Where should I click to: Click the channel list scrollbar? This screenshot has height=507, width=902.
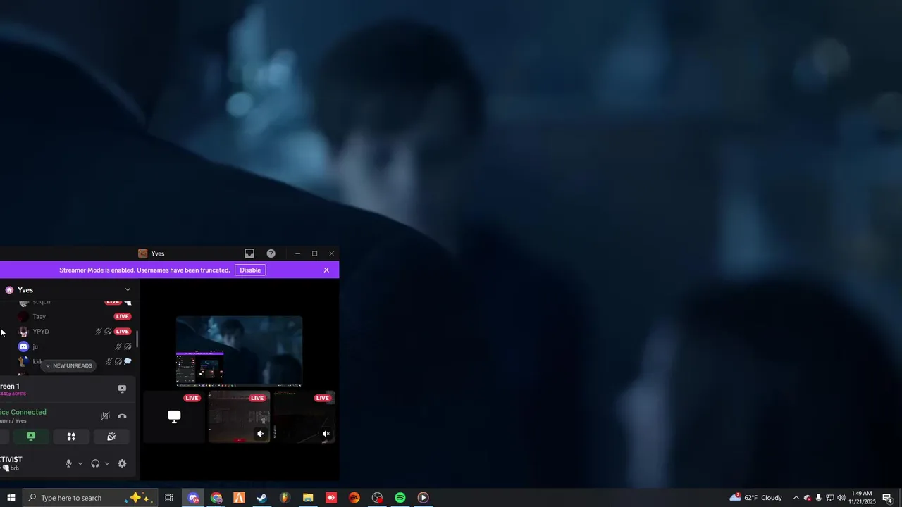[137, 339]
